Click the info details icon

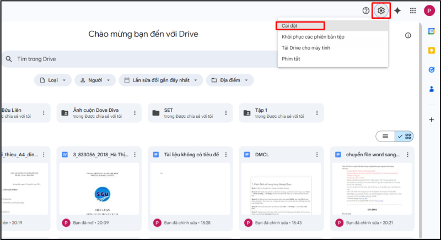point(408,35)
